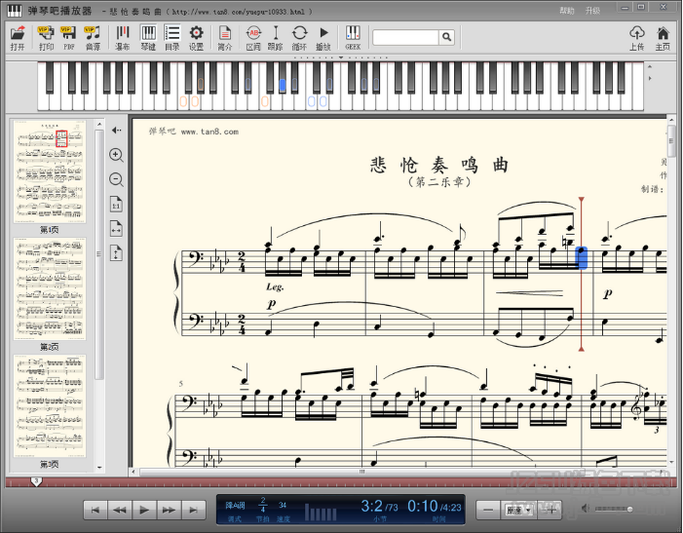Click the play button in bottom transport
683x533 pixels.
pos(144,510)
